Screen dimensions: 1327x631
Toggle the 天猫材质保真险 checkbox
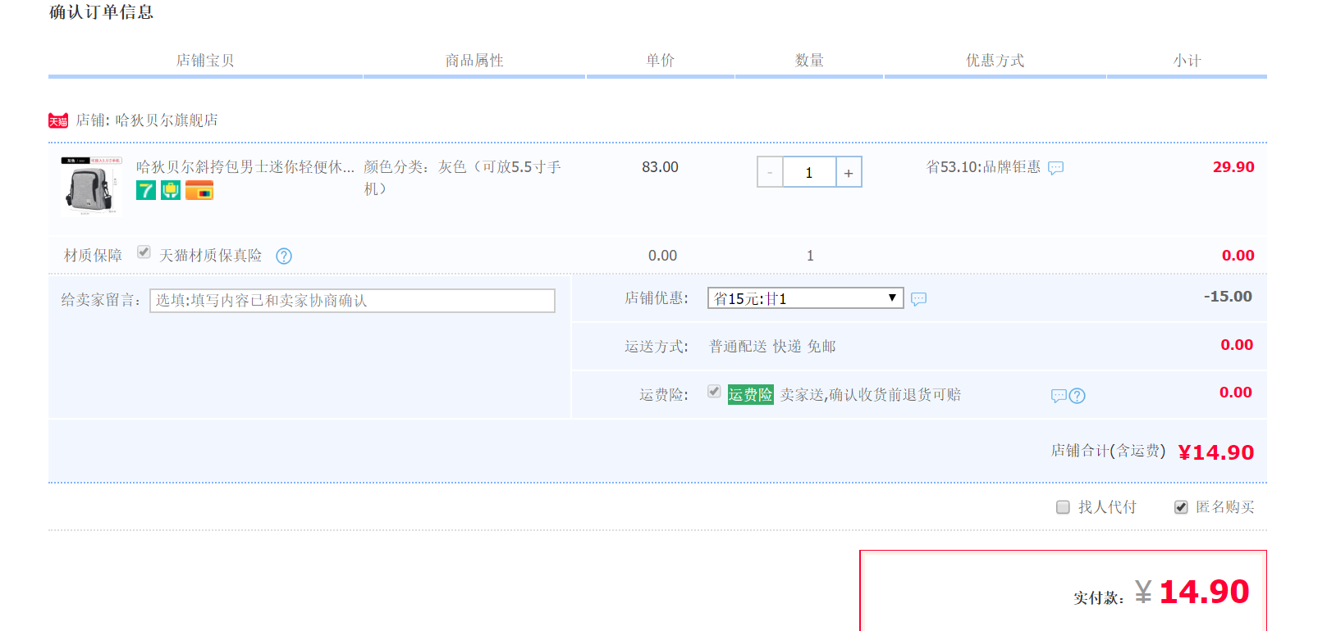(144, 252)
